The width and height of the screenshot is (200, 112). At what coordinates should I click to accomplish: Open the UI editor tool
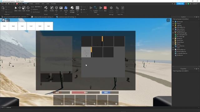pyautogui.click(x=61, y=9)
